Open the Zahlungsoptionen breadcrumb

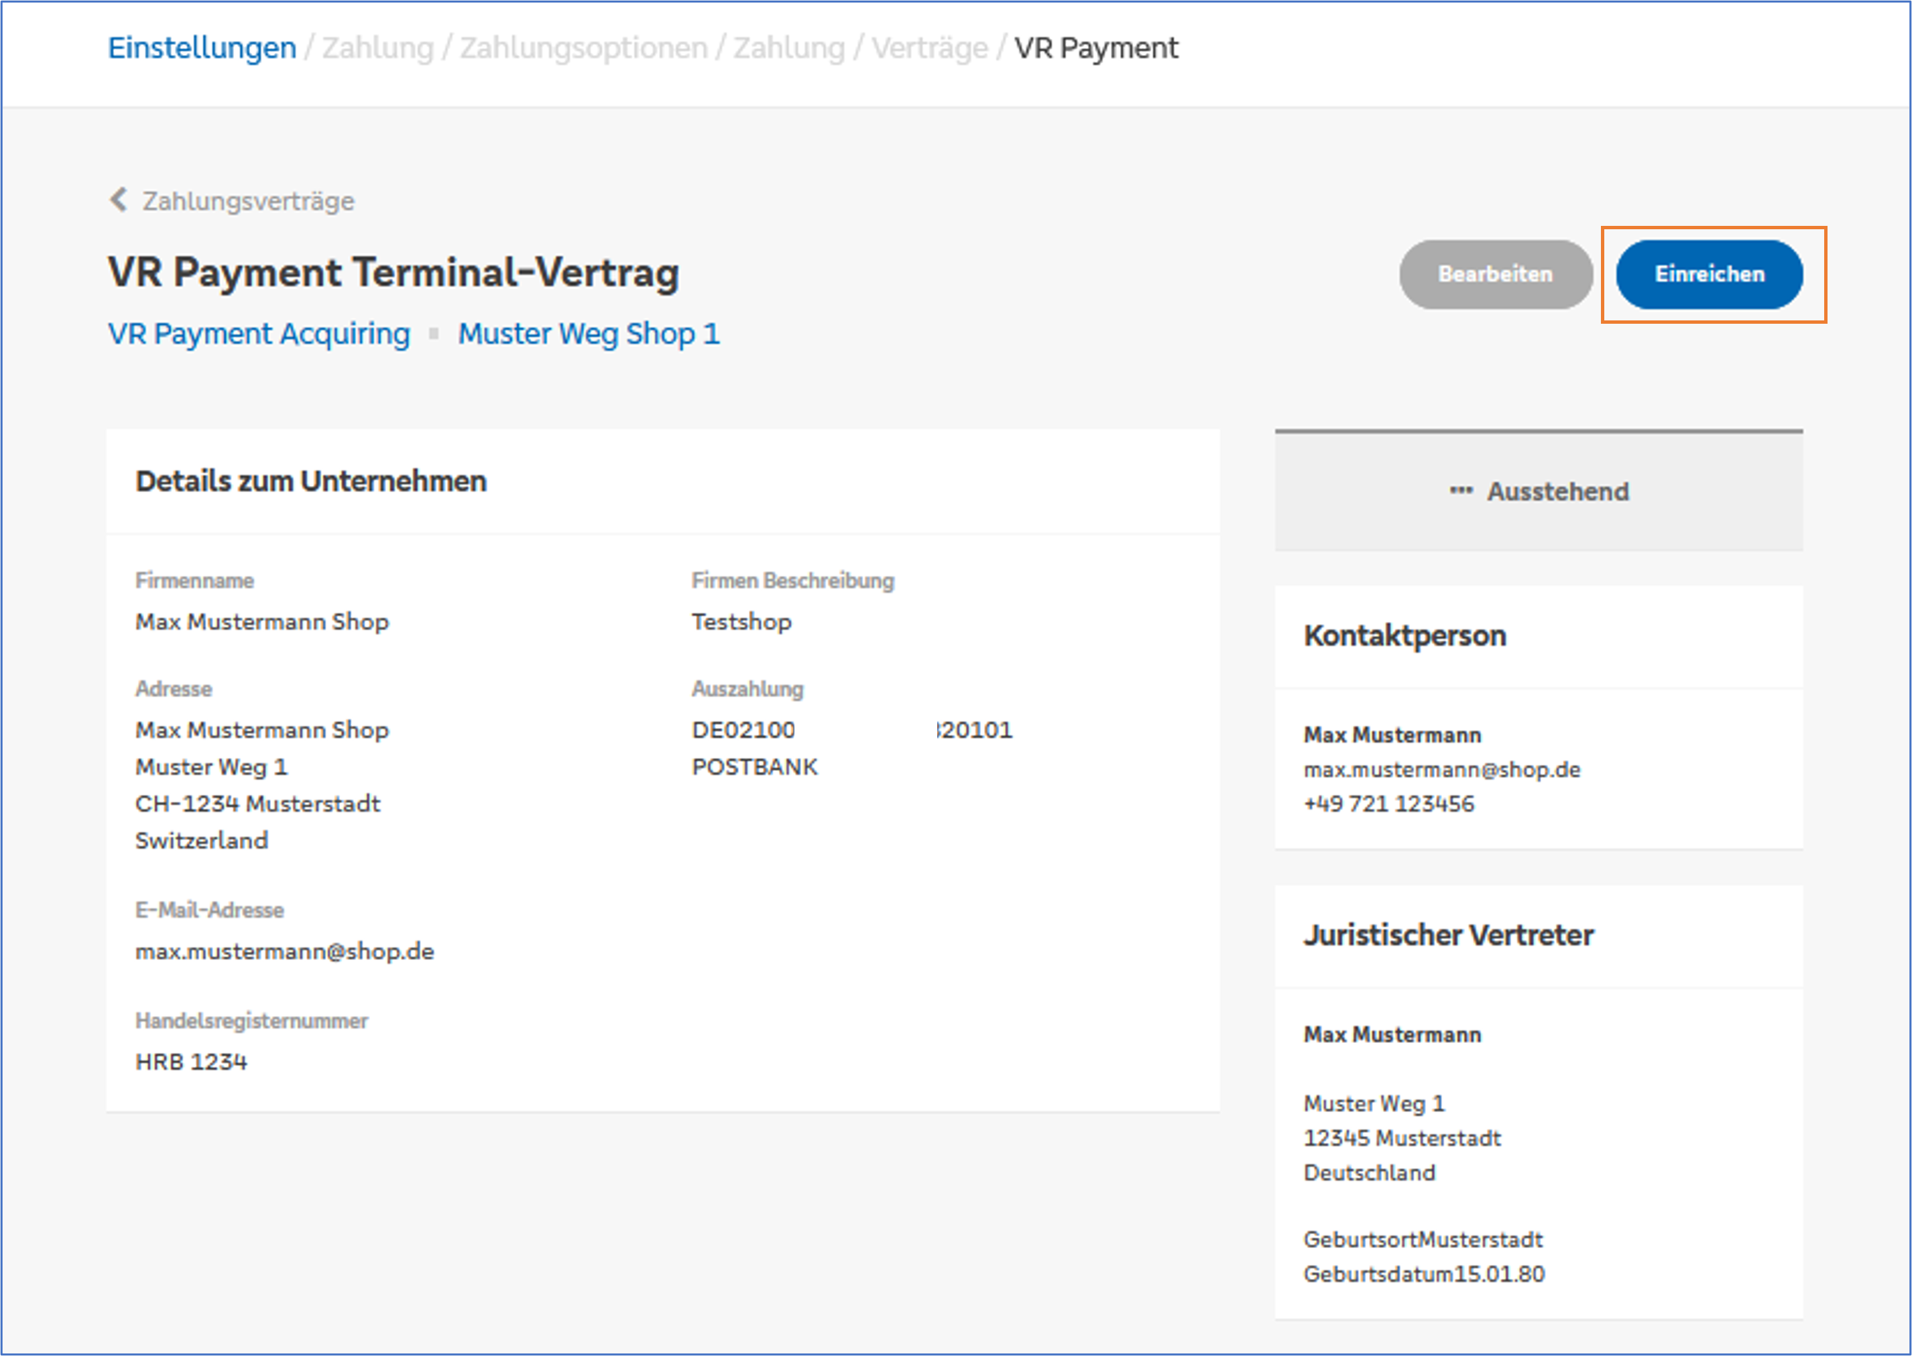[584, 48]
